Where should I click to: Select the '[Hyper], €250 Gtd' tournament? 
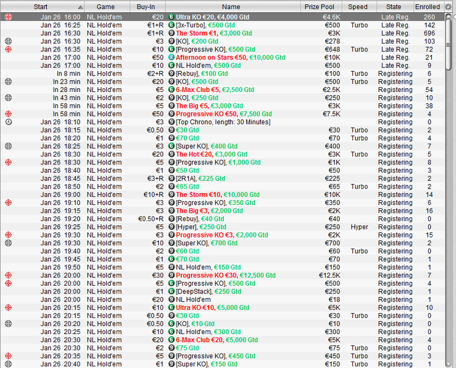(x=201, y=226)
